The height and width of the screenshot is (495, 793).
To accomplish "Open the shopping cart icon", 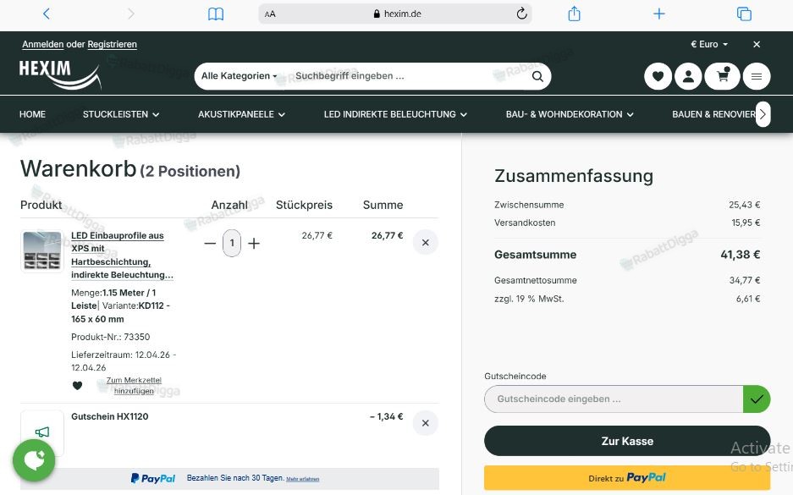I will [x=723, y=76].
